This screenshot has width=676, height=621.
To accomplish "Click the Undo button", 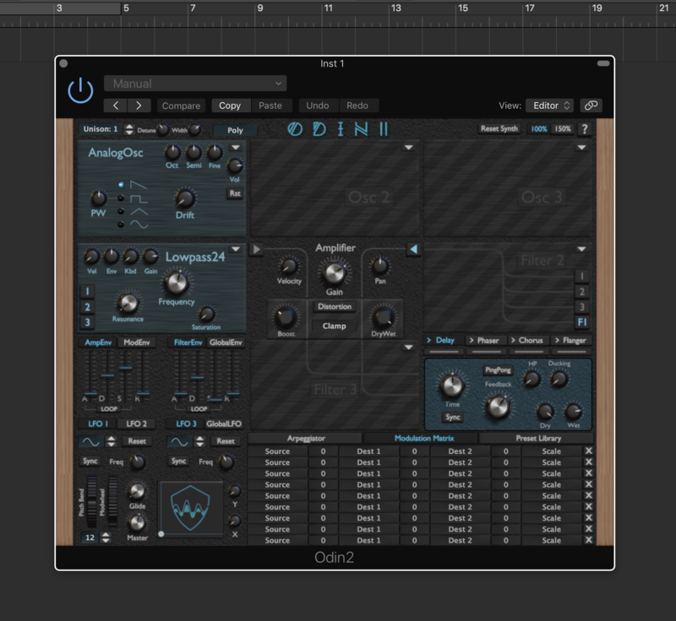I will pos(318,105).
